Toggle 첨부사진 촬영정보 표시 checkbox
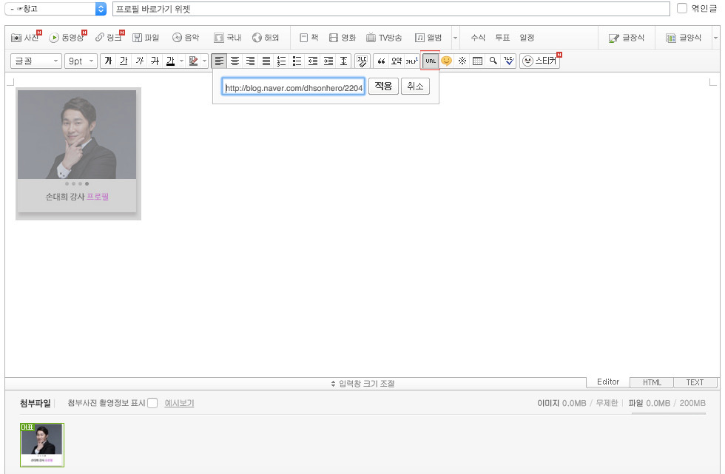Image resolution: width=725 pixels, height=474 pixels. (x=152, y=403)
